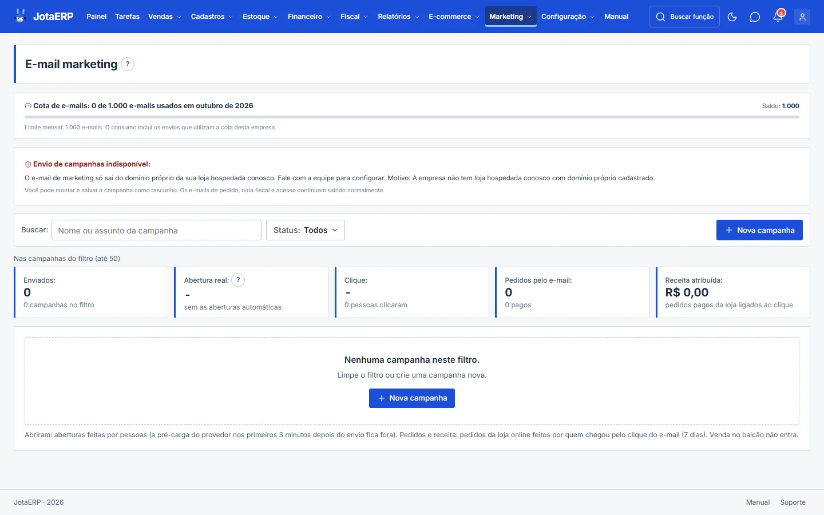
Task: Expand the Cadastros menu
Action: click(212, 17)
